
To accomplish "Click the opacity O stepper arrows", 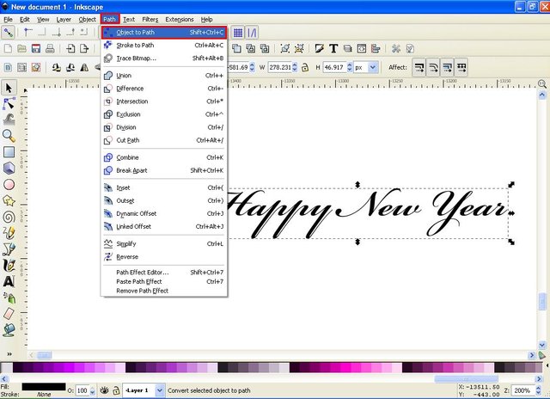I will [92, 390].
